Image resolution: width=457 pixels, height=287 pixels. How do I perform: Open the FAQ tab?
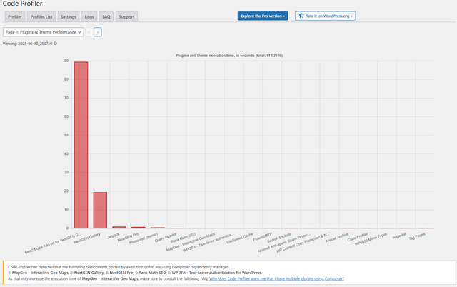(106, 17)
